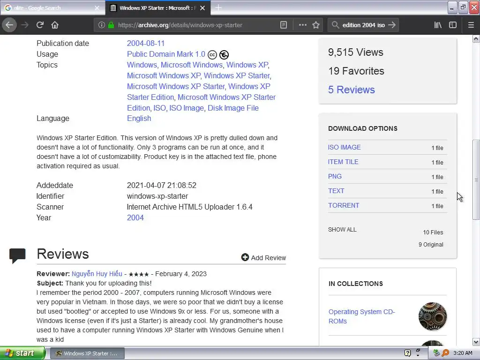
Task: Click the Creative Commons CC icon
Action: pos(212,55)
